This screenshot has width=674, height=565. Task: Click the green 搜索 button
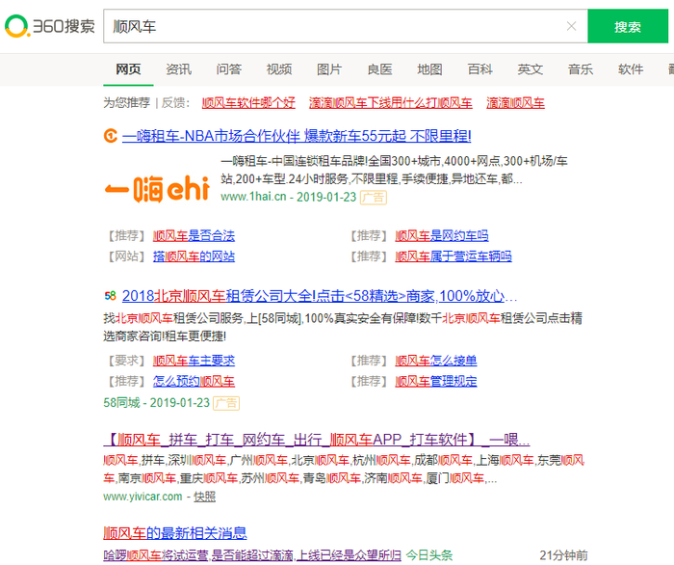click(x=628, y=26)
